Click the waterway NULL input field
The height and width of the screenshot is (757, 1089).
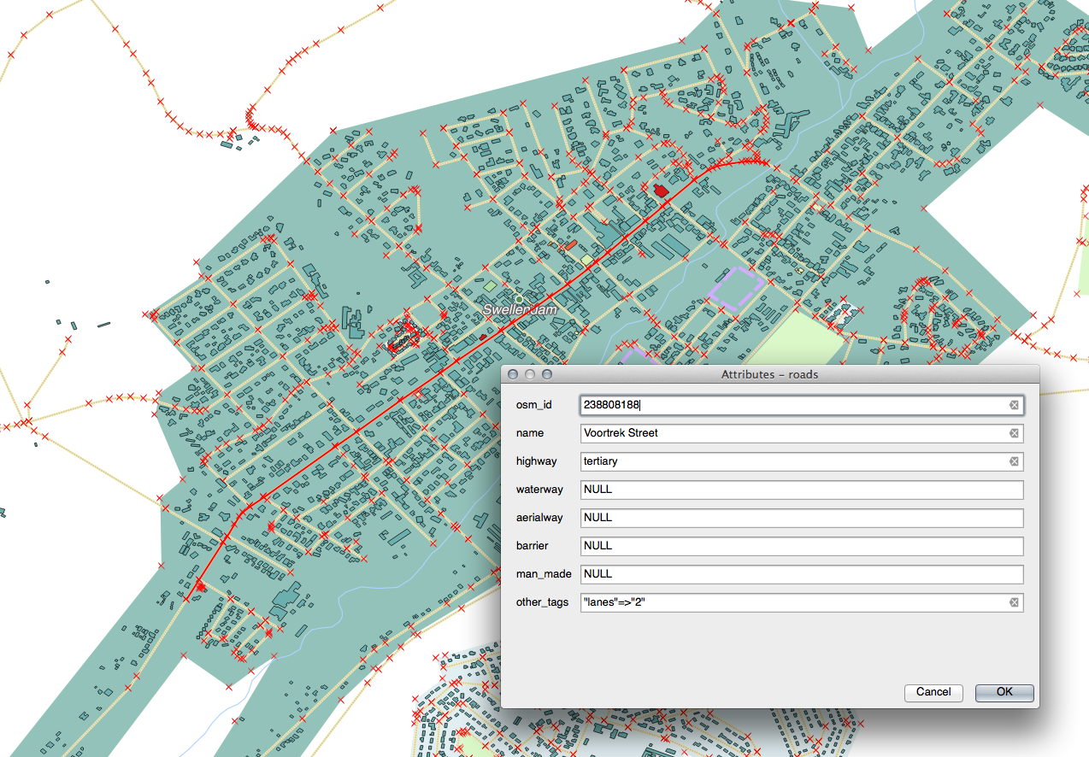pyautogui.click(x=801, y=490)
